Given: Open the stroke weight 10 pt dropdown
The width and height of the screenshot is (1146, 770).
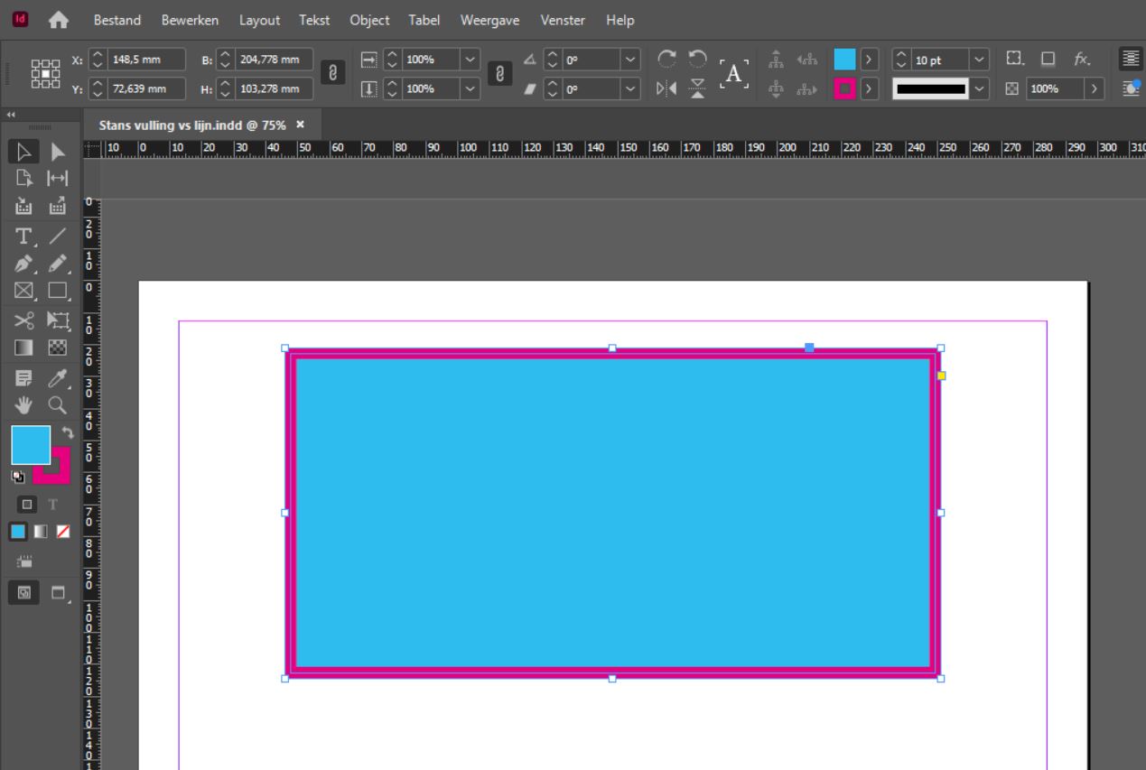Looking at the screenshot, I should [979, 60].
